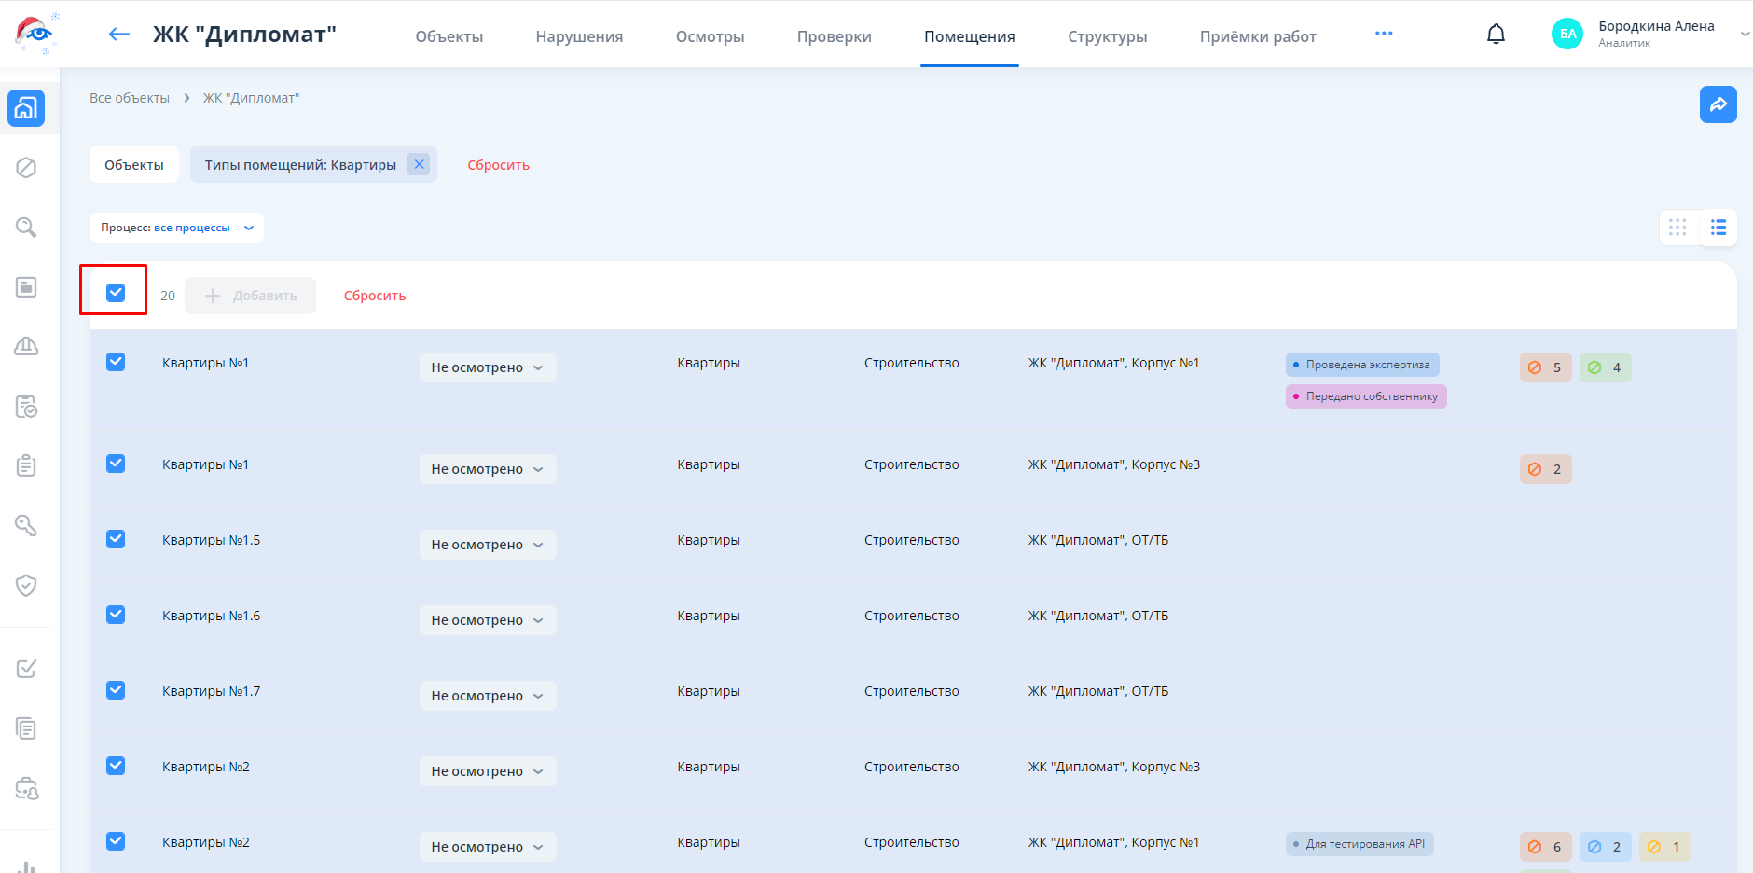This screenshot has width=1753, height=873.
Task: Expand the Процесс: все процессы dropdown
Action: pyautogui.click(x=176, y=228)
